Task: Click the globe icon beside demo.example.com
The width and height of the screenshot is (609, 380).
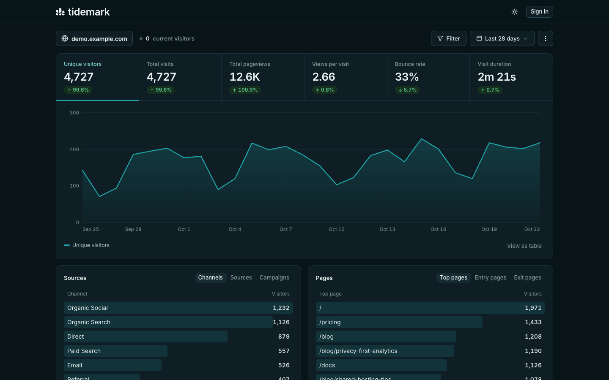Action: [65, 38]
